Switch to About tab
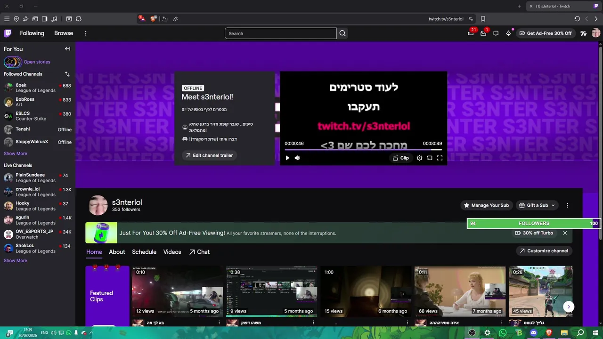Viewport: 603px width, 339px height. (117, 252)
